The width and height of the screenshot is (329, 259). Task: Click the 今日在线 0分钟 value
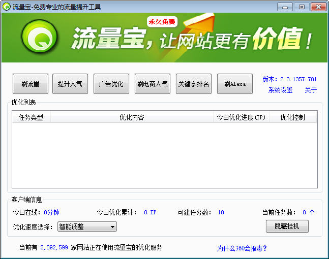click(x=51, y=212)
